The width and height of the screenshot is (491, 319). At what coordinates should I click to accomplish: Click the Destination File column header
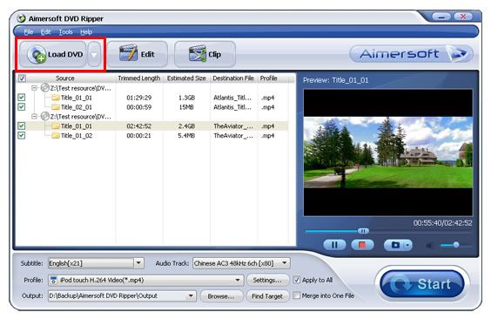tap(233, 78)
